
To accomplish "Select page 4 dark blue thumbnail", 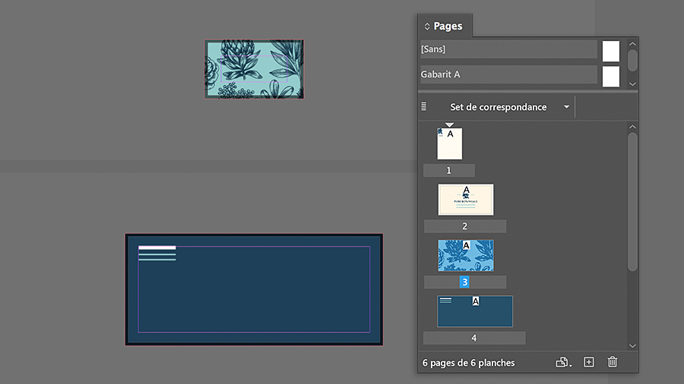I will click(475, 311).
